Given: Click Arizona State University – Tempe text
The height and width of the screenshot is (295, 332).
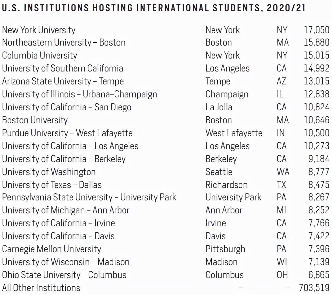Looking at the screenshot, I should [63, 81].
